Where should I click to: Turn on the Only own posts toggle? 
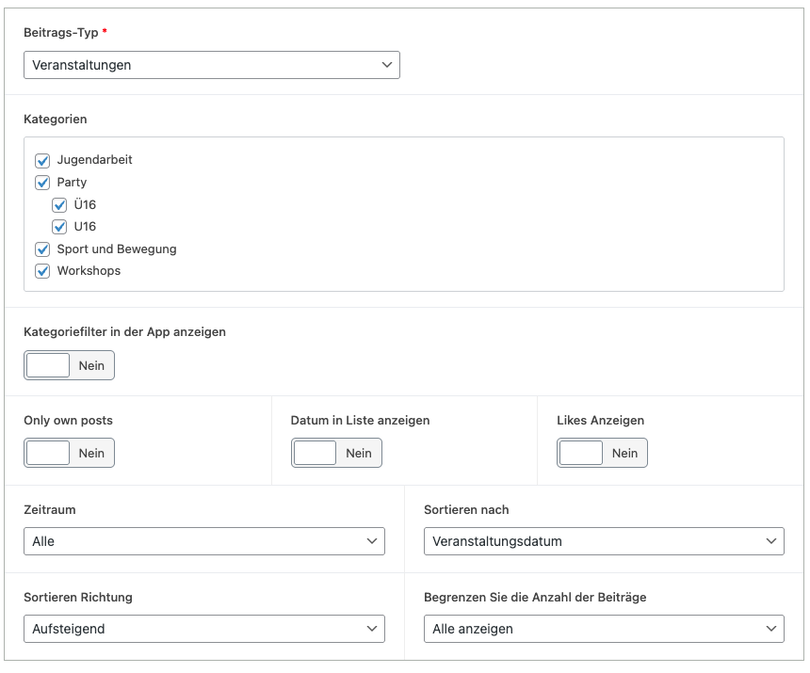69,453
